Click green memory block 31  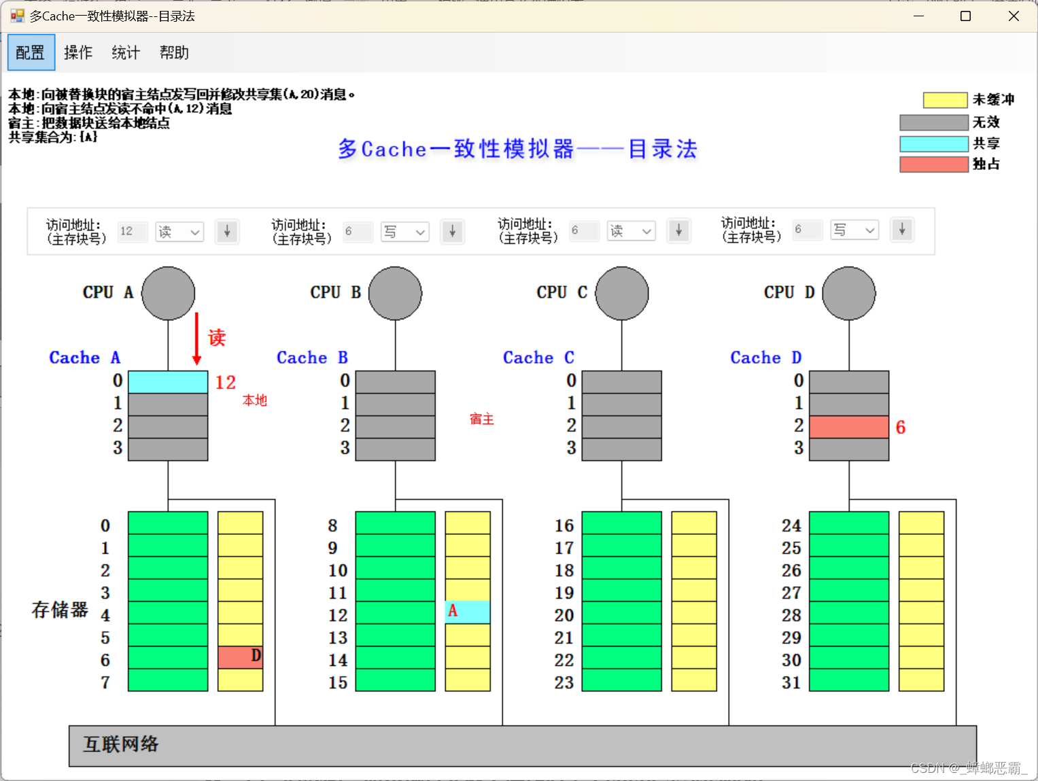point(849,680)
